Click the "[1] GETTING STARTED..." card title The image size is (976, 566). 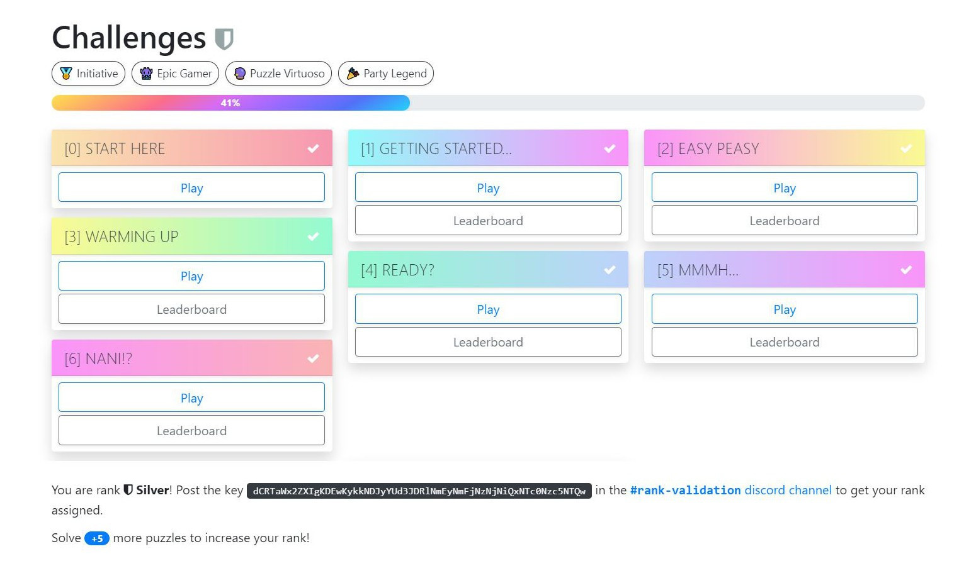pyautogui.click(x=436, y=148)
